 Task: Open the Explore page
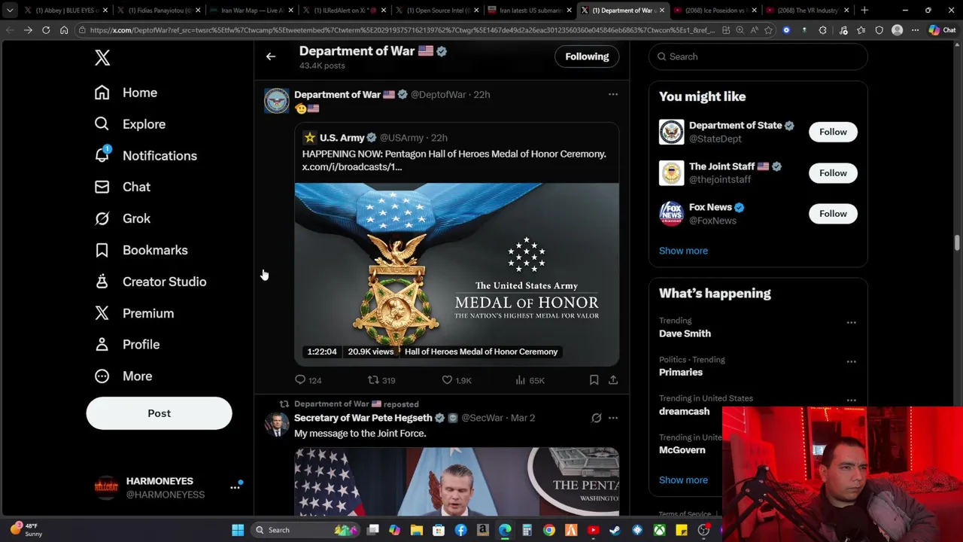[x=129, y=124]
